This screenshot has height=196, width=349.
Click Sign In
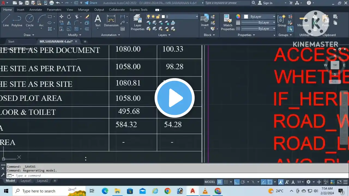pos(265,3)
